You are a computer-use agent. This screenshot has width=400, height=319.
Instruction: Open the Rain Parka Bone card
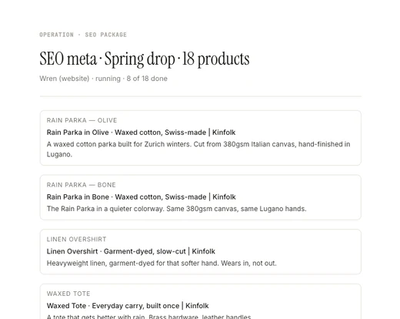(200, 197)
